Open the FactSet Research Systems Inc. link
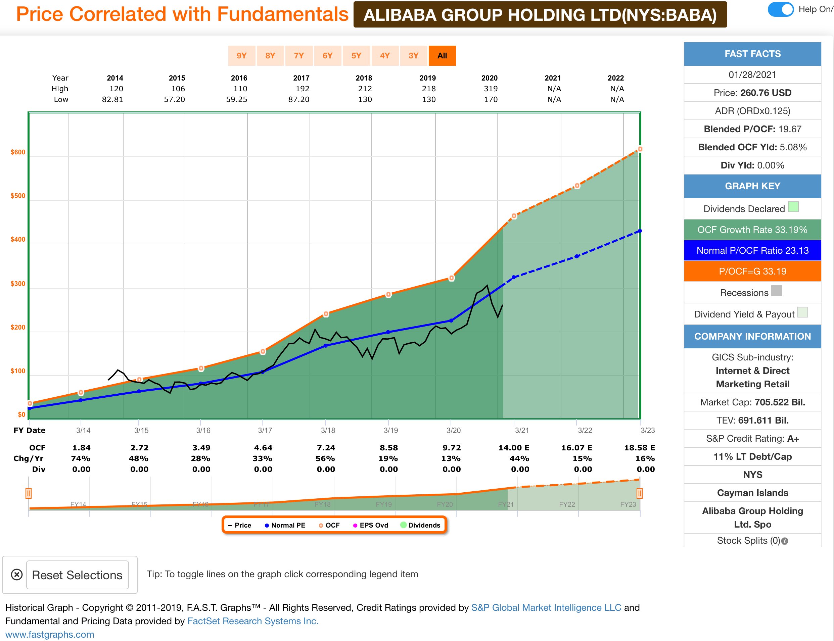The width and height of the screenshot is (834, 641). tap(253, 621)
